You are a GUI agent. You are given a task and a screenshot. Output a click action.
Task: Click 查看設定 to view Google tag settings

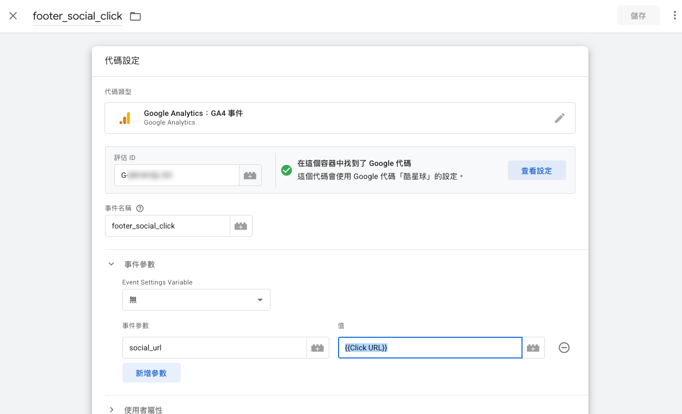[x=537, y=170]
